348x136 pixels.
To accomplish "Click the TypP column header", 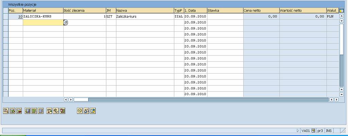I will click(x=179, y=11).
